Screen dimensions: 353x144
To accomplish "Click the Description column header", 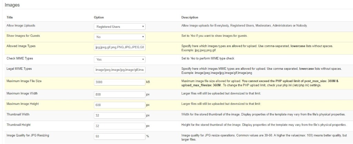I will tap(190, 17).
